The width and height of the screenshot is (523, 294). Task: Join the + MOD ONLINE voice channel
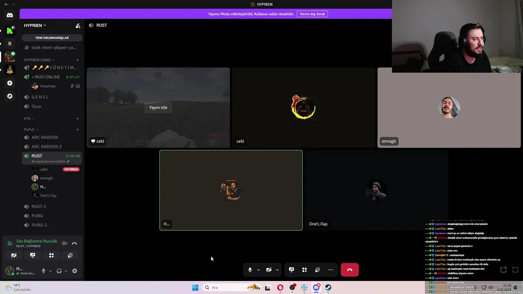(x=52, y=77)
